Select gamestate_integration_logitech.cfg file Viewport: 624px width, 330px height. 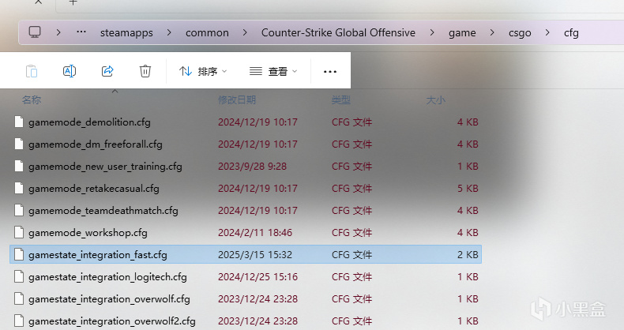[x=246, y=277]
